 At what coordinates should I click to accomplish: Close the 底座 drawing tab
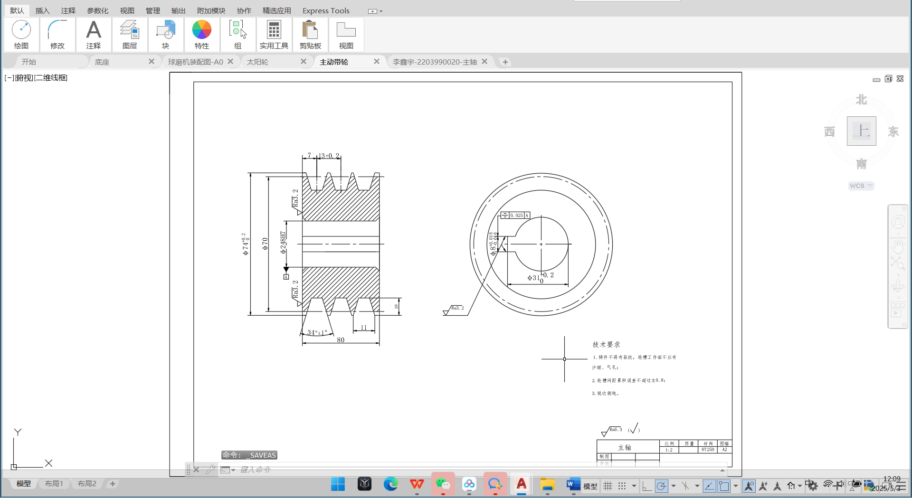[x=152, y=61]
